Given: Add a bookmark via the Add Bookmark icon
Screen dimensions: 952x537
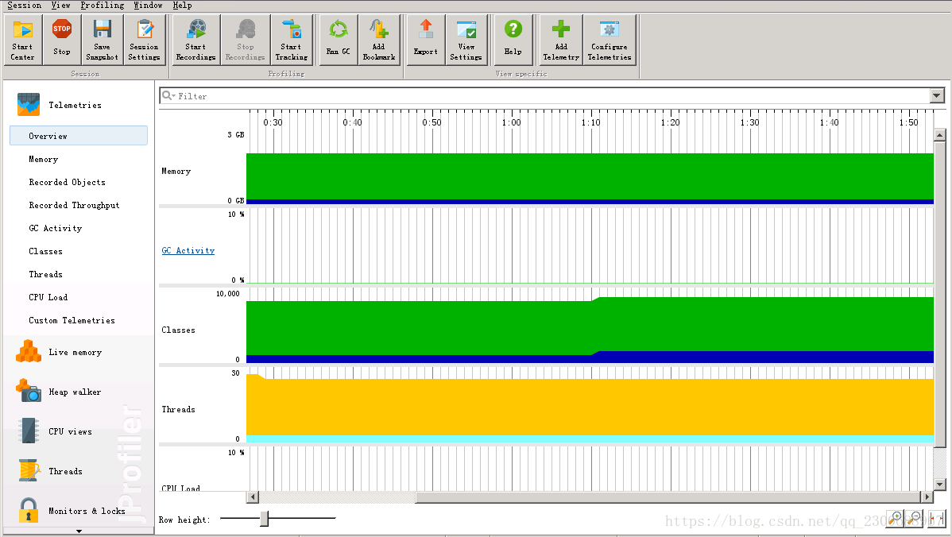Looking at the screenshot, I should coord(379,40).
